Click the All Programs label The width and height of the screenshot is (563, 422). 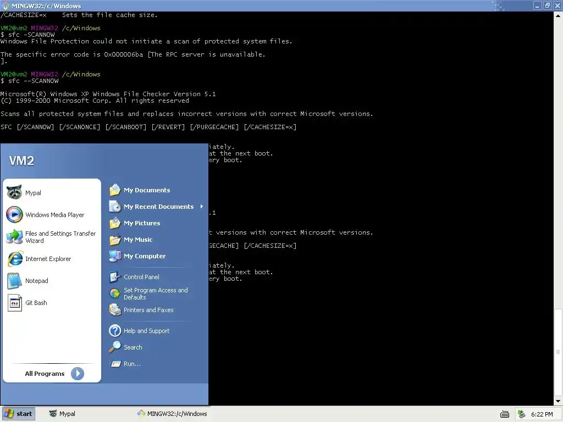(45, 374)
